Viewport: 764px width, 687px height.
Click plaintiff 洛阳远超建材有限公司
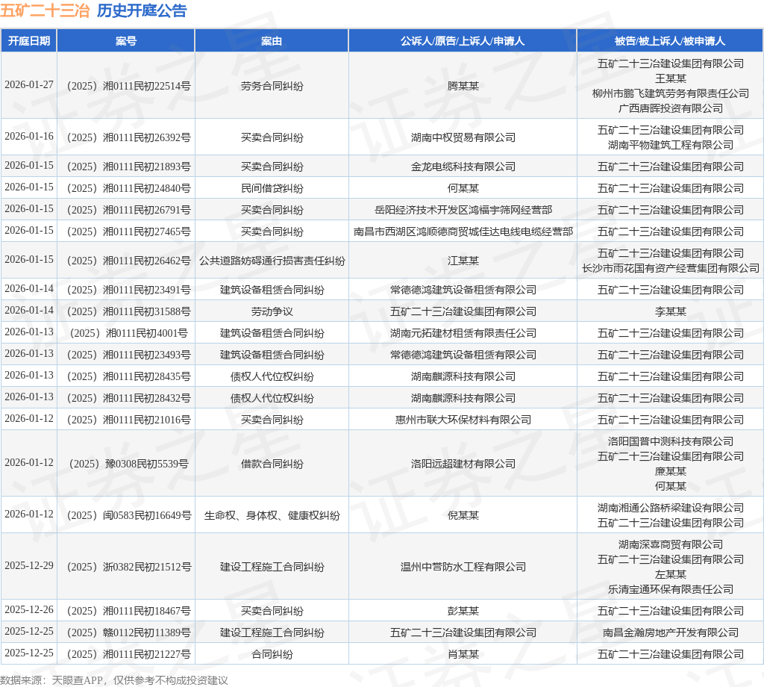coord(463,464)
